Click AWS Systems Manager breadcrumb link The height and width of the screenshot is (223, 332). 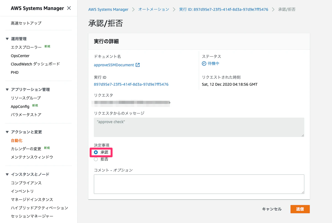[108, 9]
